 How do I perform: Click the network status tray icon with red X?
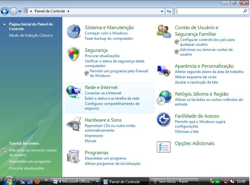[226, 181]
